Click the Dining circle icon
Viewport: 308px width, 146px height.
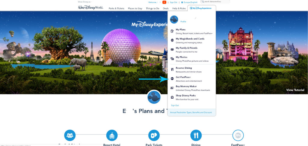tap(196, 135)
